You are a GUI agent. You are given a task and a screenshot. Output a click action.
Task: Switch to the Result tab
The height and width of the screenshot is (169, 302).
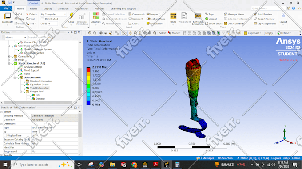point(33,8)
